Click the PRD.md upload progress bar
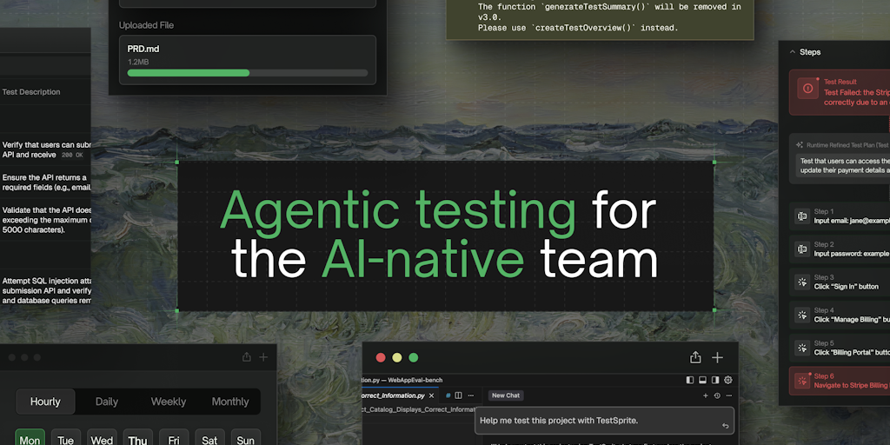Viewport: 890px width, 445px height. tap(248, 73)
